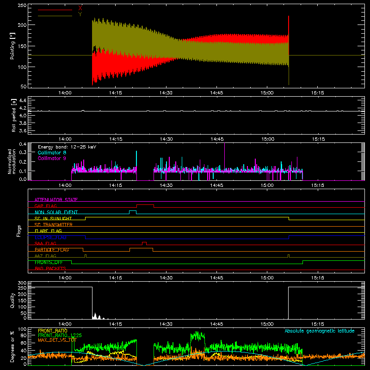Image resolution: width=370 pixels, height=370 pixels.
Task: Select the olive Y legend line sample
Action: coord(55,16)
